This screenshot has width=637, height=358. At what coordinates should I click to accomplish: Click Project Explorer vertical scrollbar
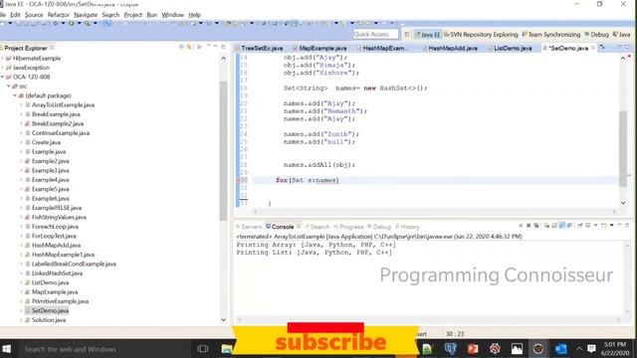pos(223,150)
